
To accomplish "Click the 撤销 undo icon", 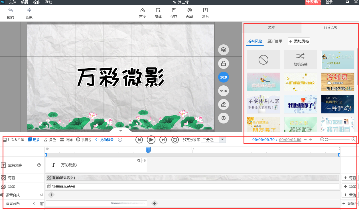I will click(11, 10).
